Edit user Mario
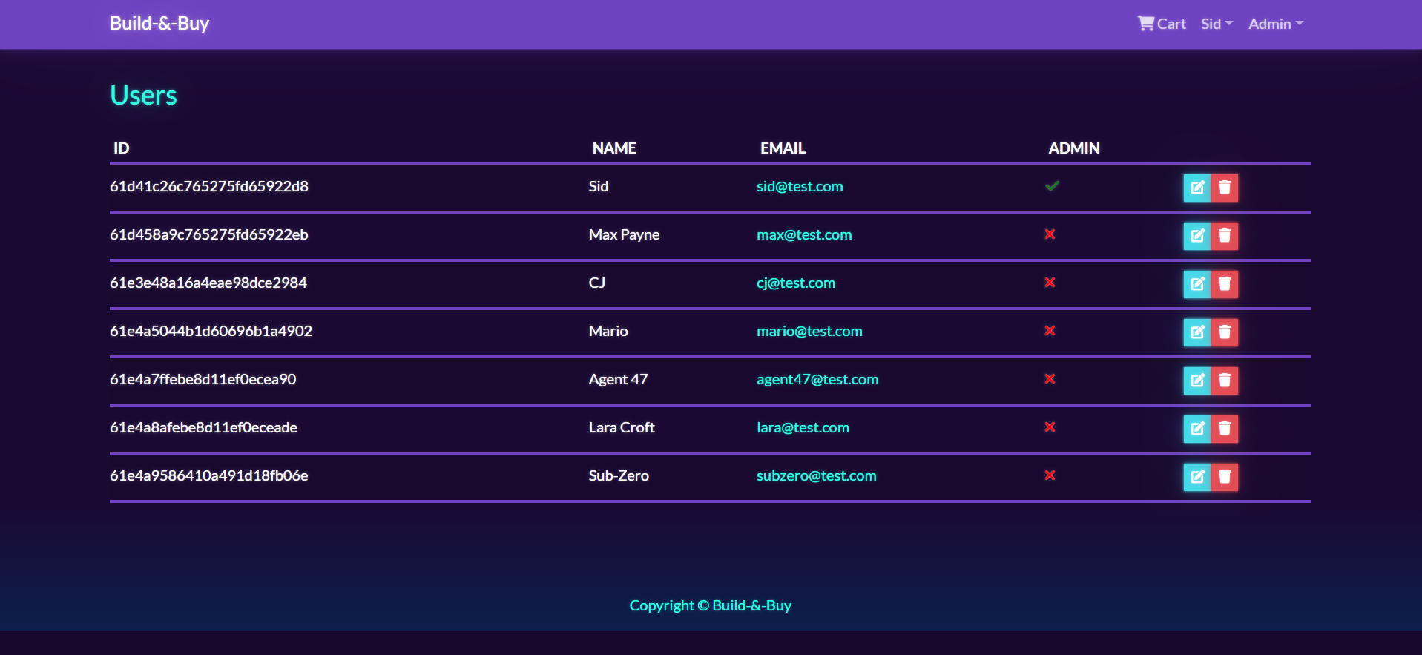 [1196, 332]
